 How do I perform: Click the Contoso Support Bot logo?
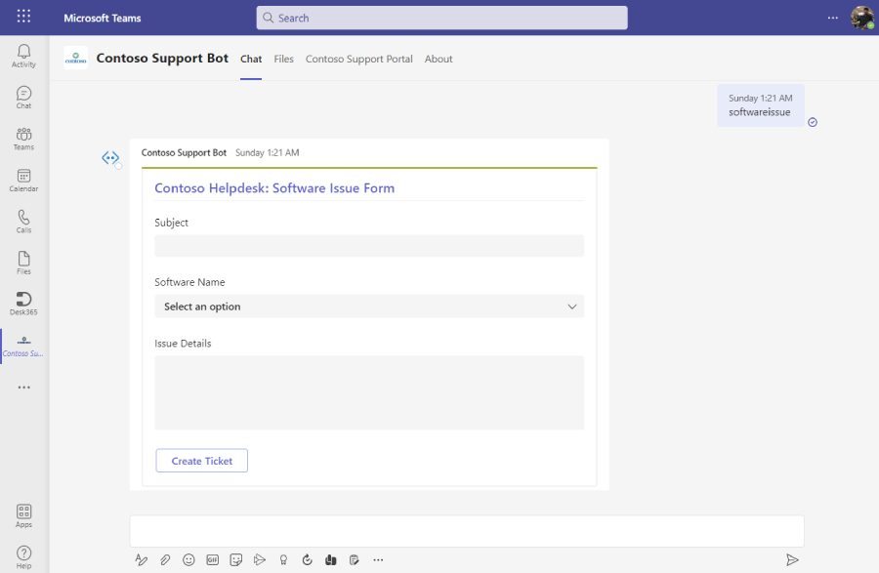click(x=75, y=59)
